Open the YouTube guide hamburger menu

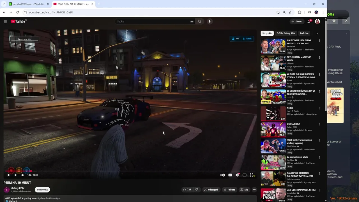5,21
